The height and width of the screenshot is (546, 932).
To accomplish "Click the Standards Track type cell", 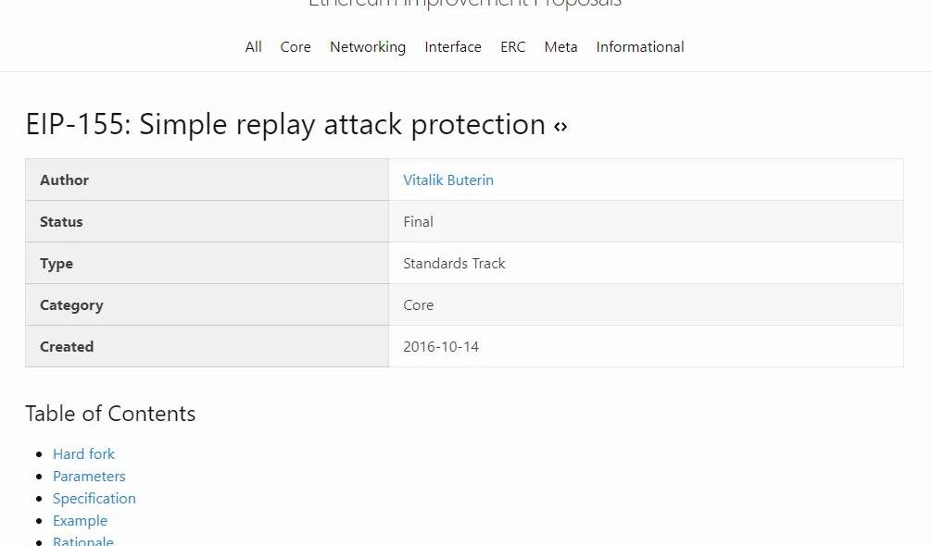I will pos(646,263).
